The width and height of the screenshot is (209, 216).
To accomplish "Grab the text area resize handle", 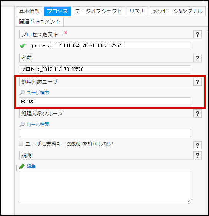I will tap(189, 201).
